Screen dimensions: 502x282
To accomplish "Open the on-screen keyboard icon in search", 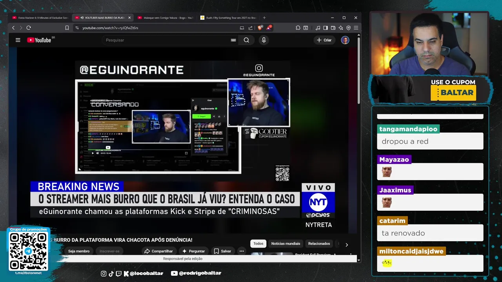I will pos(233,40).
